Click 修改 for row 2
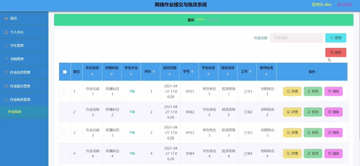 click(313, 112)
